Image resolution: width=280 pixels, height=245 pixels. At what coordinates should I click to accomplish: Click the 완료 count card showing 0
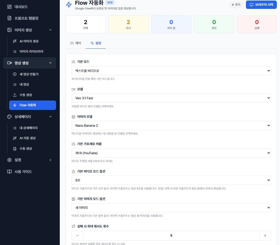tap(214, 24)
